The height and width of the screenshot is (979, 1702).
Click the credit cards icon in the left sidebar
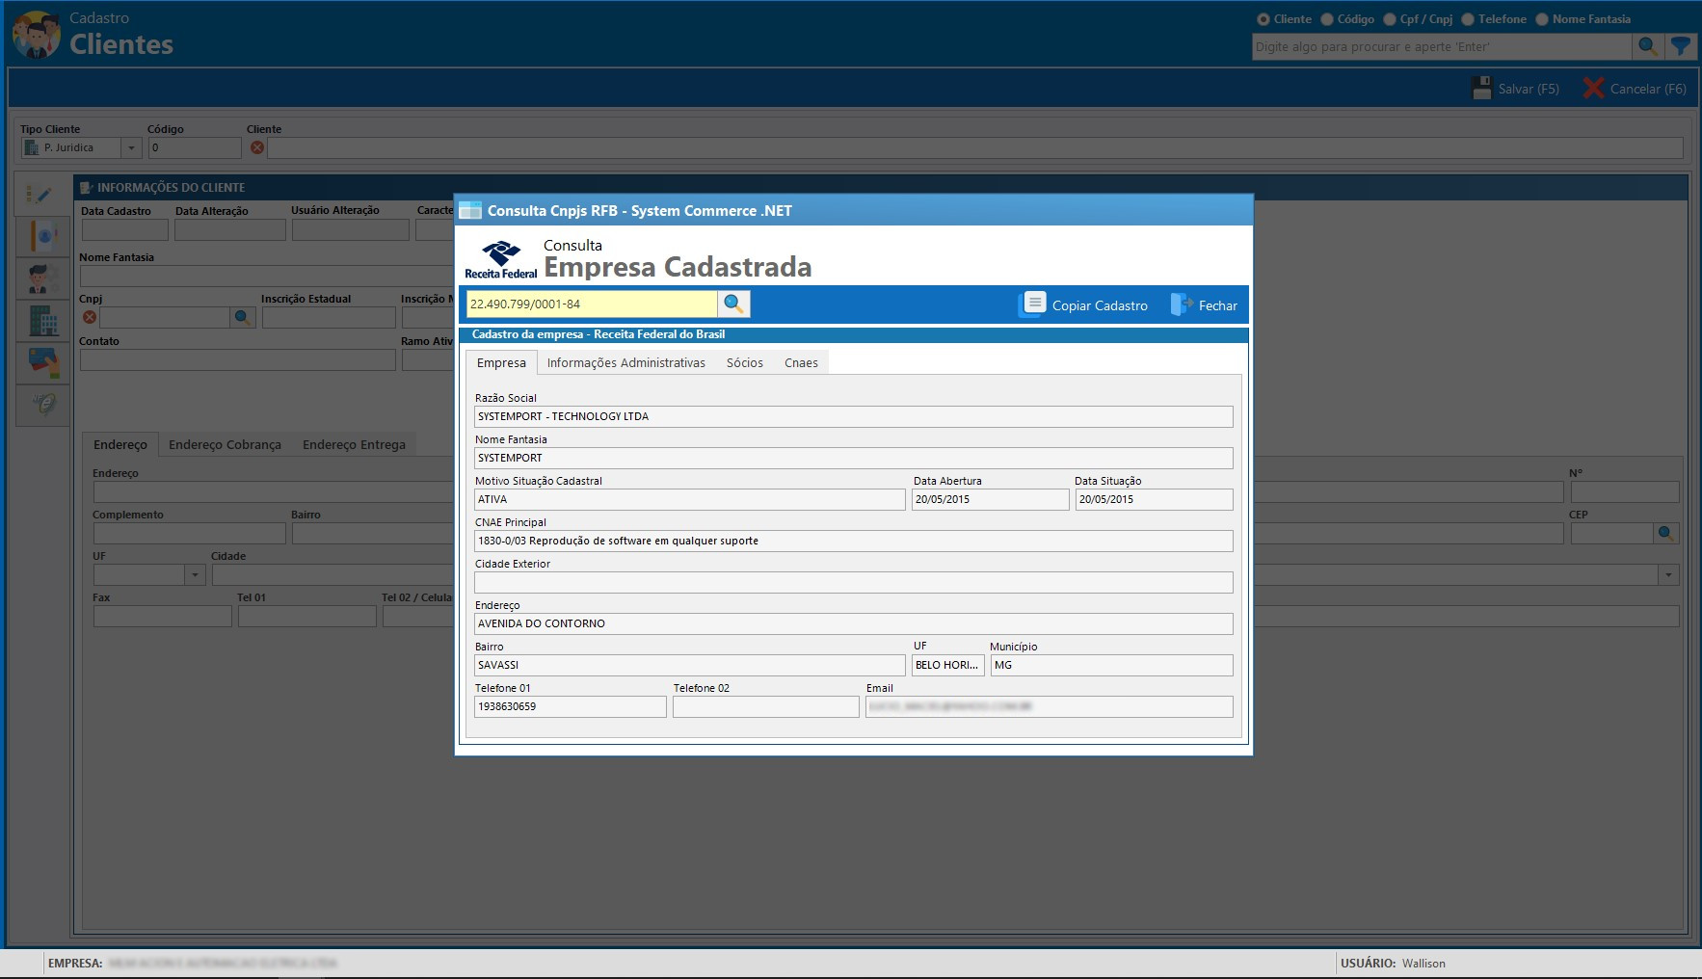tap(43, 362)
